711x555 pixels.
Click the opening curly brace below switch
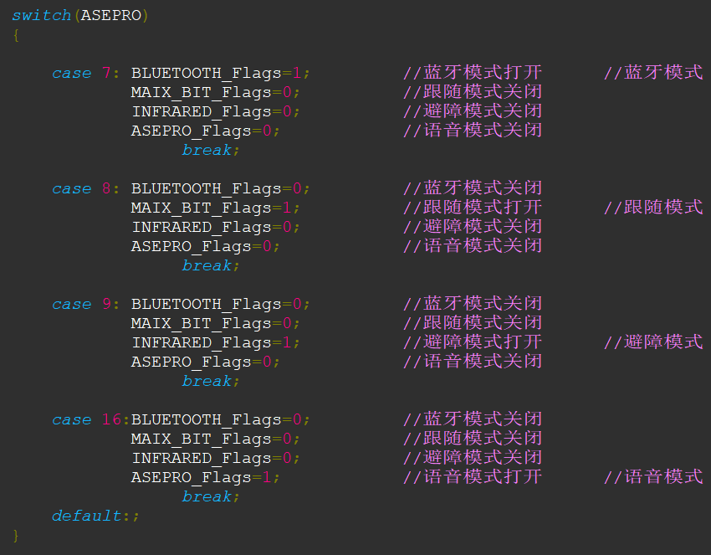pos(16,35)
